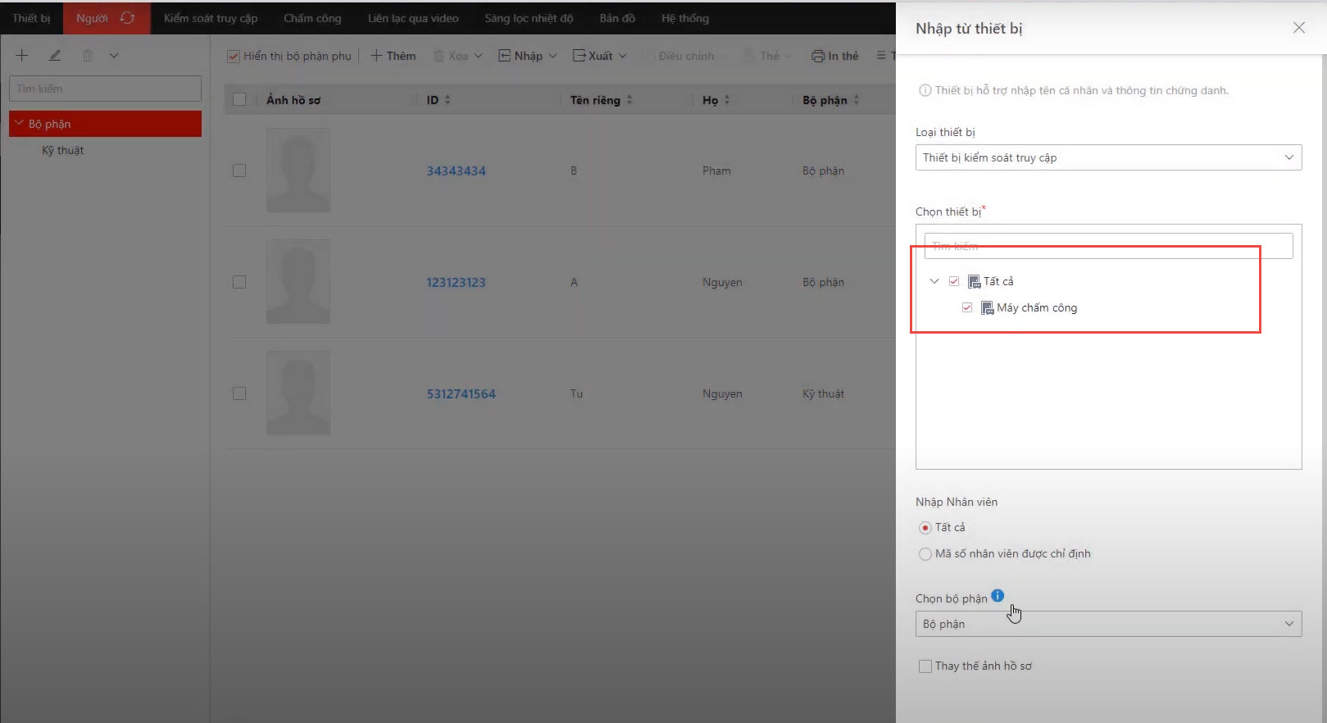Click the device search field
The width and height of the screenshot is (1327, 723).
(1108, 246)
